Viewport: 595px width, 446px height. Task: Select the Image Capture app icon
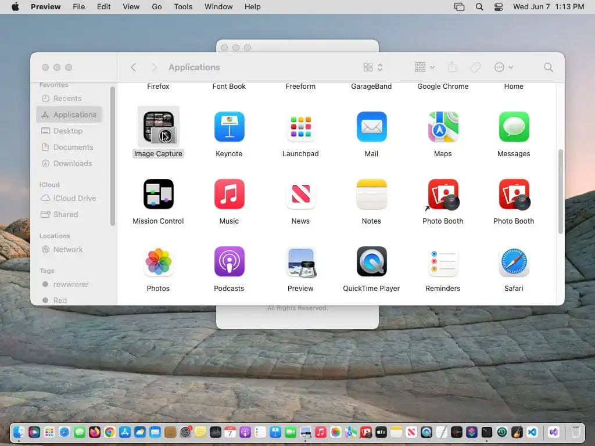point(158,127)
